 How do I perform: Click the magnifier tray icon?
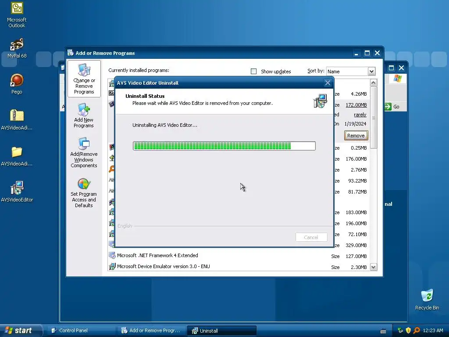(417, 330)
